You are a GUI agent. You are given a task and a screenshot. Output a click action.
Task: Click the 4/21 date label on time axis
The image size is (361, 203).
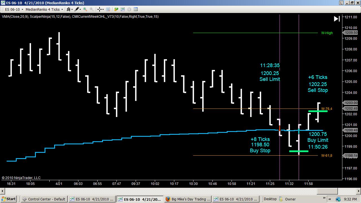[x=59, y=184]
